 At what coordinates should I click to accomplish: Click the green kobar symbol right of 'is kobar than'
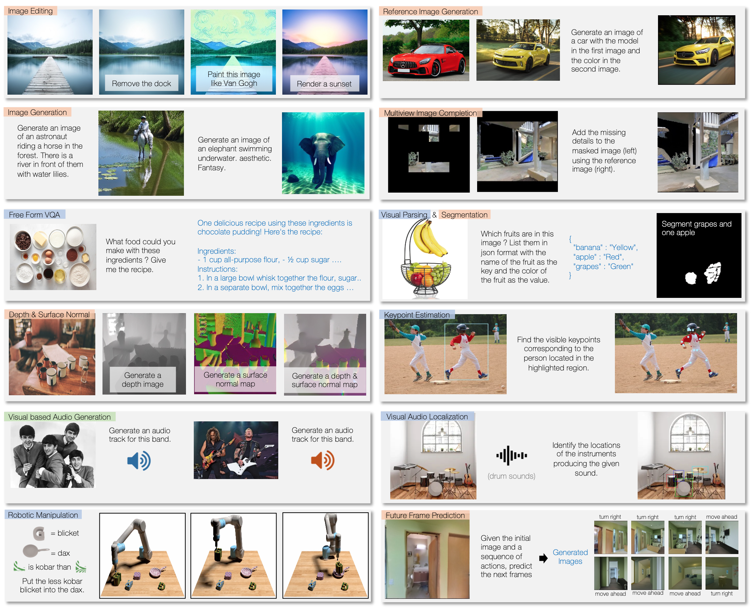click(81, 567)
